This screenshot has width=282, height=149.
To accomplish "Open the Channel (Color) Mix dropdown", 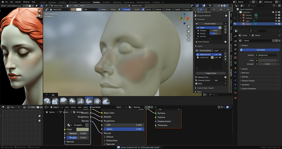I will coord(220,80).
